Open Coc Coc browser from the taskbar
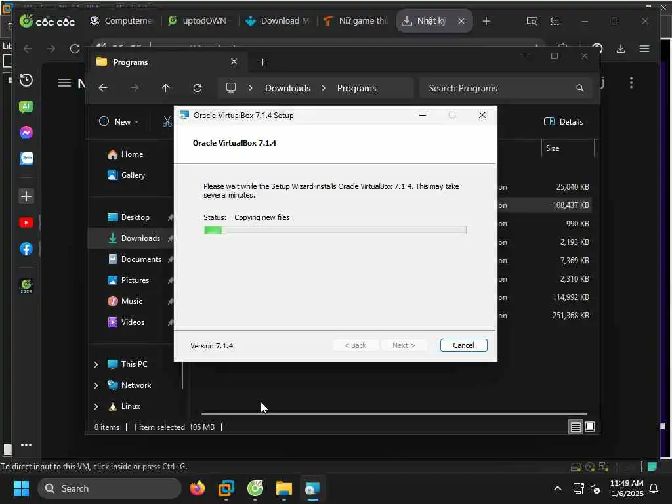Viewport: 672px width, 504px height. point(255,488)
